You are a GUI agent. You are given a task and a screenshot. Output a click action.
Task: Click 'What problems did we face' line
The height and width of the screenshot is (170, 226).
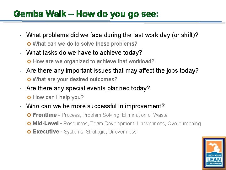tap(112, 35)
